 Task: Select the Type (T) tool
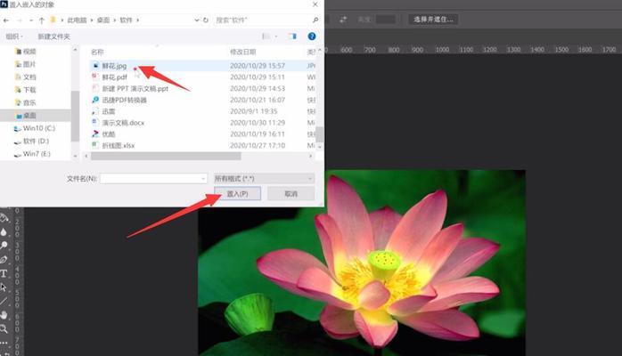click(x=4, y=273)
